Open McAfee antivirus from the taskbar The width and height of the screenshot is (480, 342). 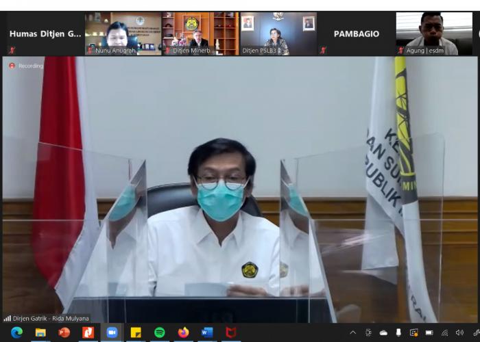pyautogui.click(x=231, y=332)
